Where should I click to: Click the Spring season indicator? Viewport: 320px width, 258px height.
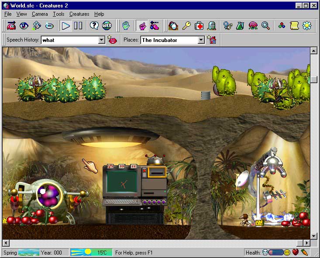point(21,252)
